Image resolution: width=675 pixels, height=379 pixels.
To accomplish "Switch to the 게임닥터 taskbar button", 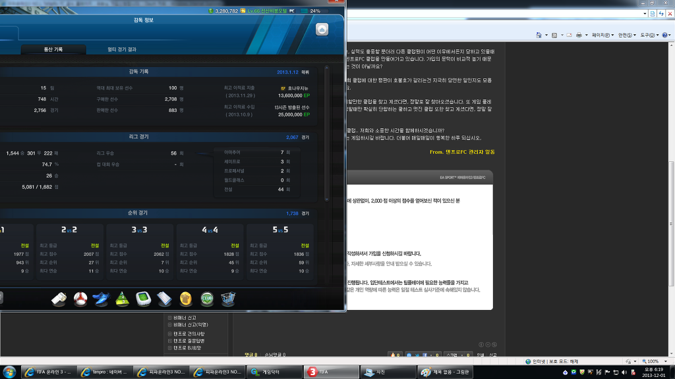I will tap(274, 372).
